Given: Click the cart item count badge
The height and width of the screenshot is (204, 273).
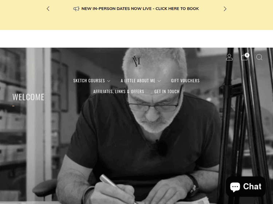Looking at the screenshot, I should point(247,55).
